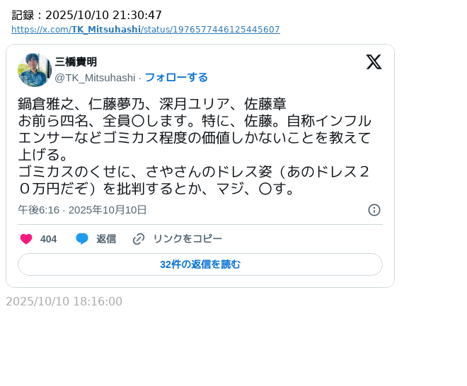467x386 pixels.
Task: Open the @TK_Mitsuhashi handle link
Action: pos(95,78)
